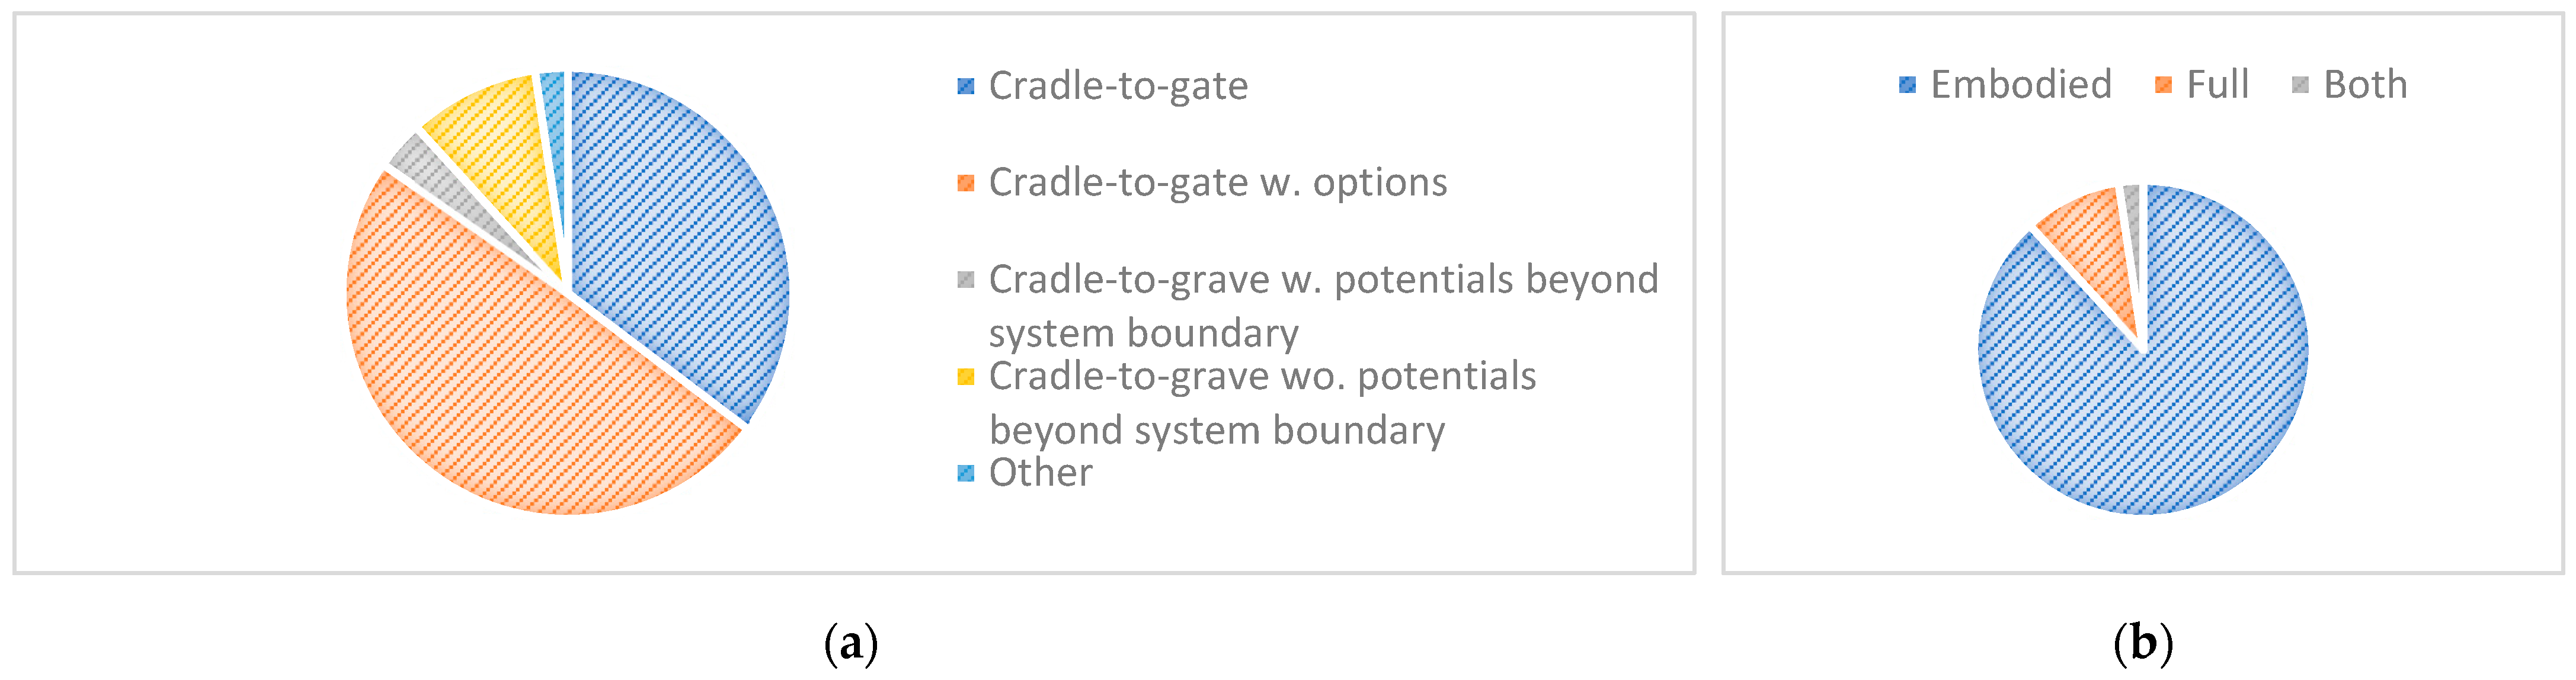Click the (a) caption label
Viewport: 2576px width, 680px height.
[x=851, y=643]
